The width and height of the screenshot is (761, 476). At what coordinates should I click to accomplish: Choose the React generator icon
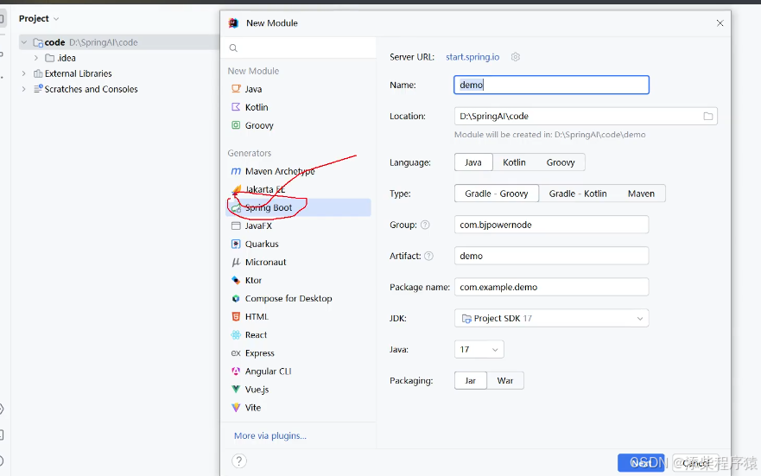(236, 335)
